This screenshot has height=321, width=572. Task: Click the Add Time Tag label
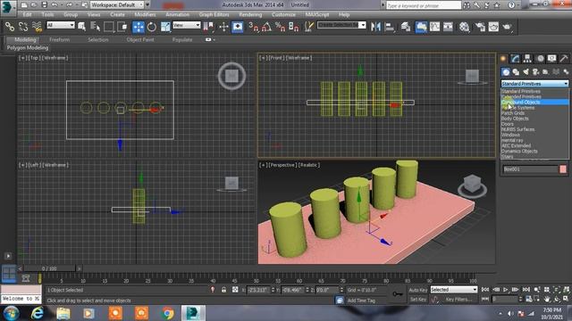tap(361, 300)
